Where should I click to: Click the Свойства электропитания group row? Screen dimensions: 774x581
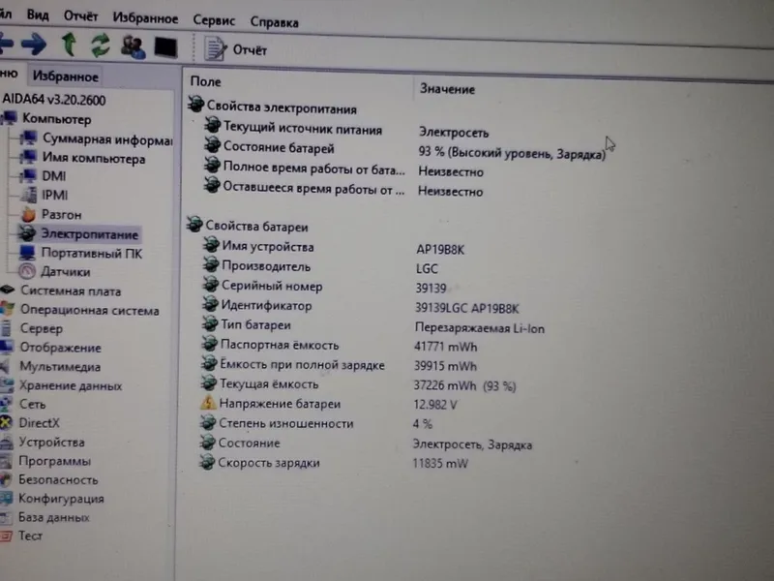click(273, 107)
